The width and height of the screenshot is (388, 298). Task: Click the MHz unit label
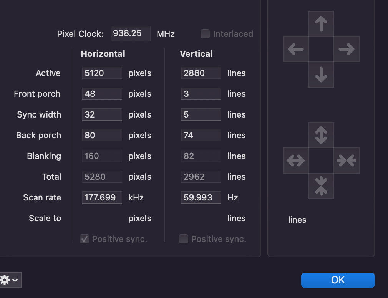coord(166,34)
